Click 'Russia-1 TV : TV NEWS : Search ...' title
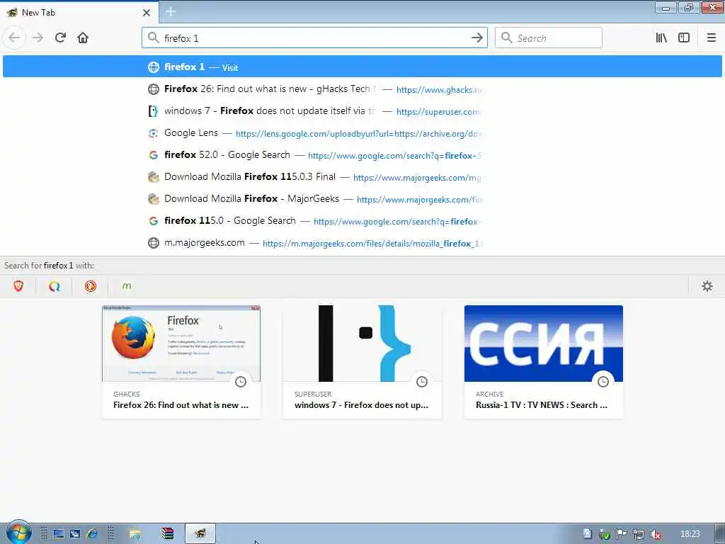725x544 pixels. 542,405
